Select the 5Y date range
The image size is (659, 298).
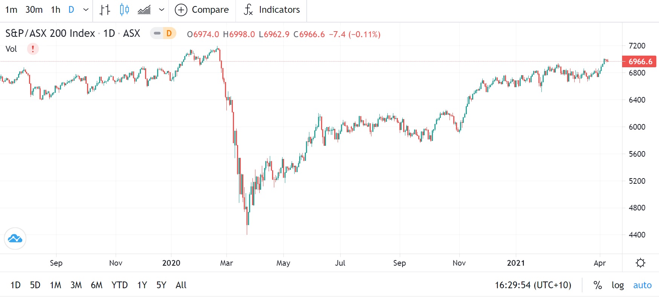point(161,285)
